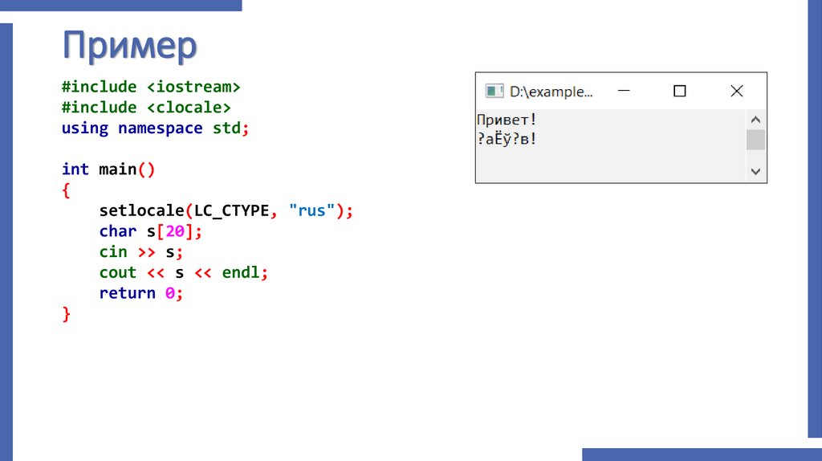Viewport: 822px width, 461px height.
Task: Click the 'return 0;' code line
Action: (x=141, y=293)
